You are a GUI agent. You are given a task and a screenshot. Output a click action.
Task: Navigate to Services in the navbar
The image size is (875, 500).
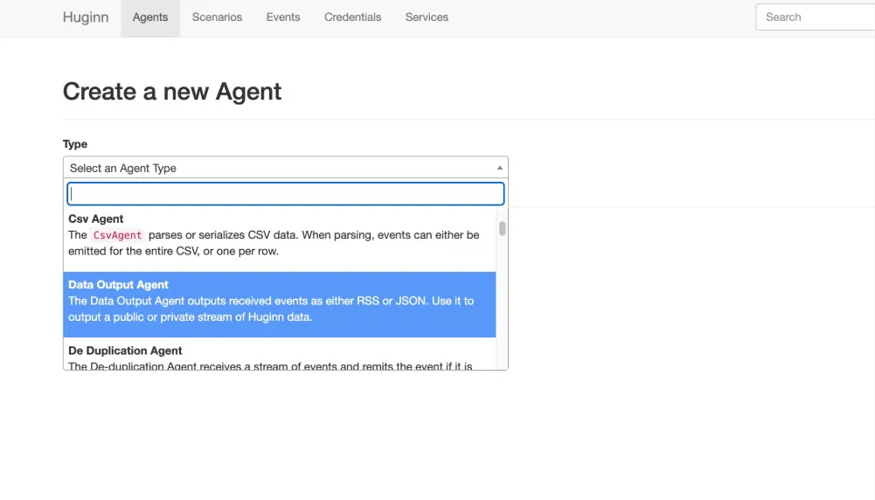pyautogui.click(x=427, y=17)
